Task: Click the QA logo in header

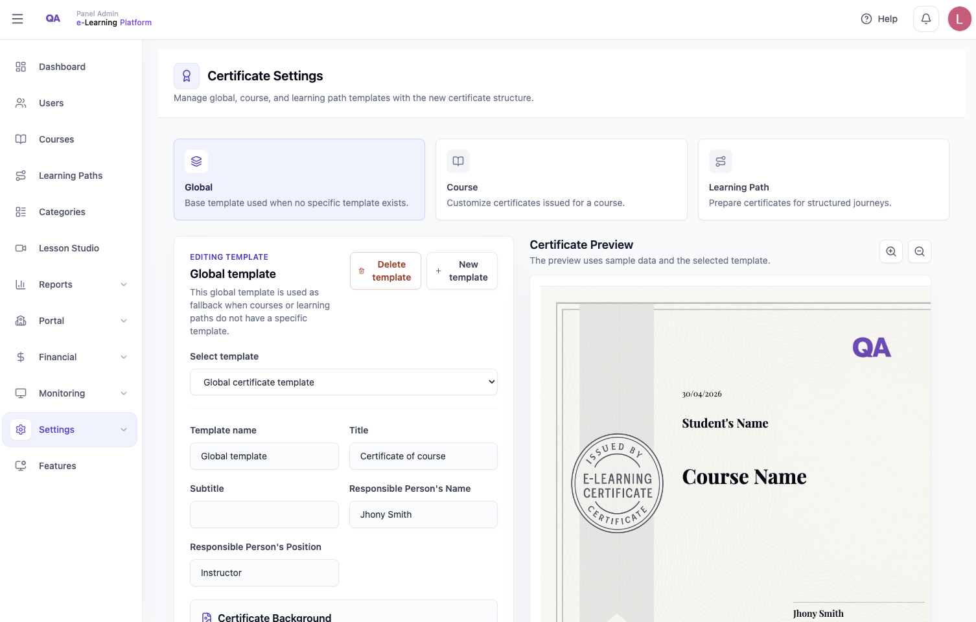Action: [53, 18]
